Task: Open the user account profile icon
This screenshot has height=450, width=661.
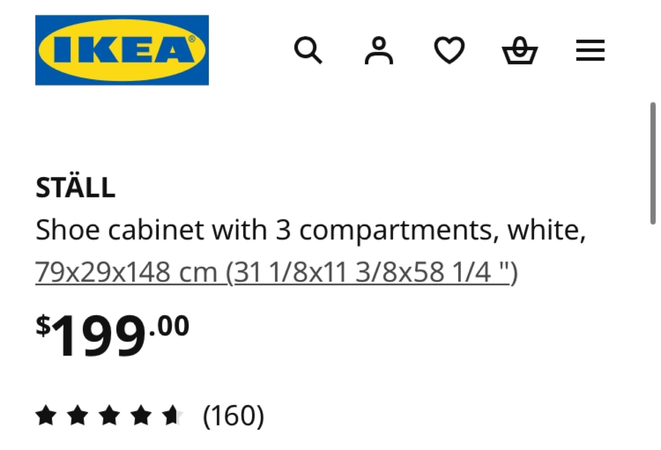Action: (x=379, y=50)
